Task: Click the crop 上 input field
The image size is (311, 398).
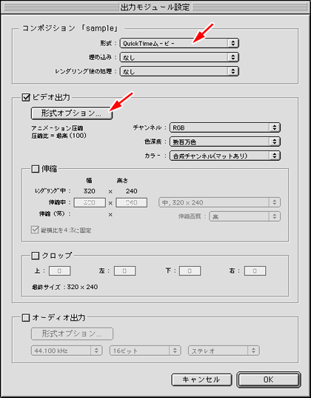Action: 60,271
